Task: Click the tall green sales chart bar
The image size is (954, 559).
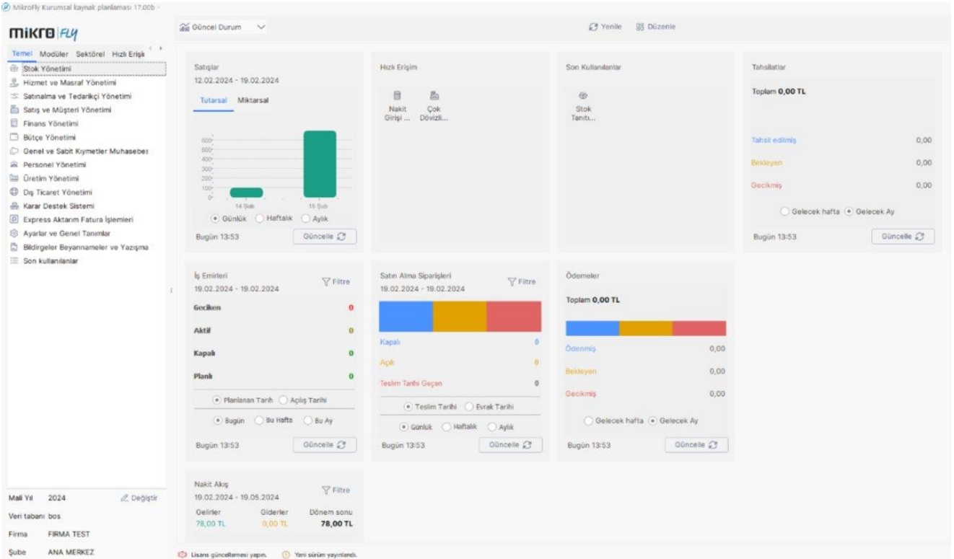Action: [x=320, y=164]
